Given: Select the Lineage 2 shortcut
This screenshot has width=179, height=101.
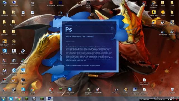Looking at the screenshot, I should click(x=172, y=23).
